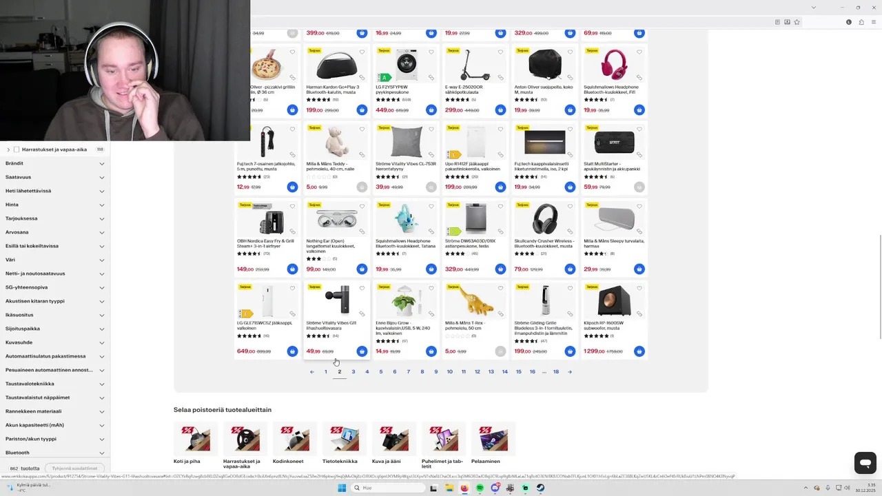The width and height of the screenshot is (882, 496).
Task: Go to next page arrow in pagination
Action: coord(570,372)
